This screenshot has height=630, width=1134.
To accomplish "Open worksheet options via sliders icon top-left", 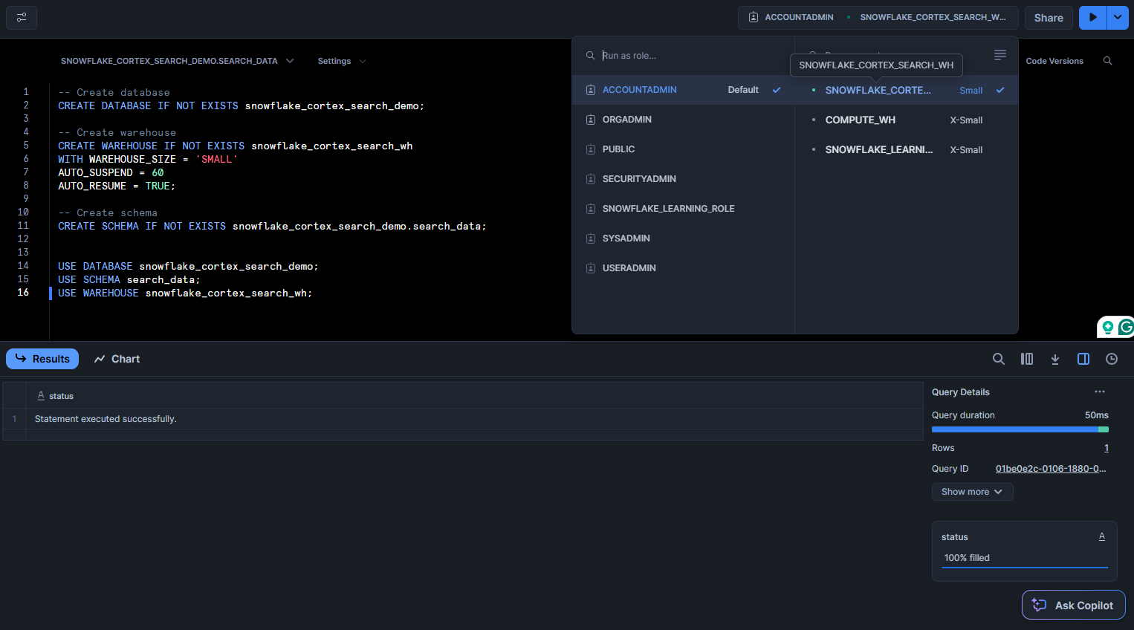I will point(21,17).
